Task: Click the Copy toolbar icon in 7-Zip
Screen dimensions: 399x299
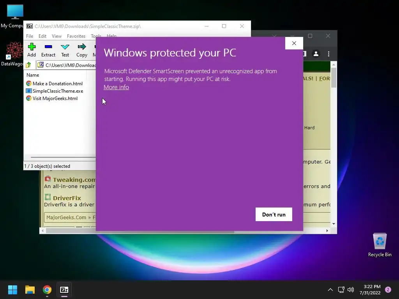Action: (x=82, y=50)
